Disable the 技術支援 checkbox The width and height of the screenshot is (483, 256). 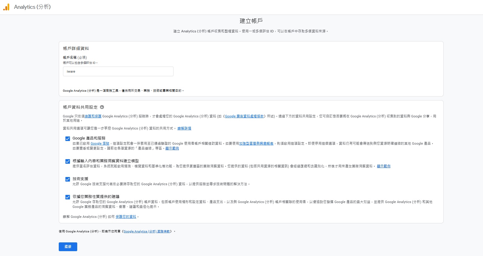pos(68,179)
